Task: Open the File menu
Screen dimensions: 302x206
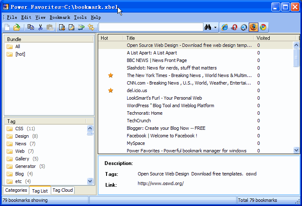Action: pyautogui.click(x=12, y=18)
